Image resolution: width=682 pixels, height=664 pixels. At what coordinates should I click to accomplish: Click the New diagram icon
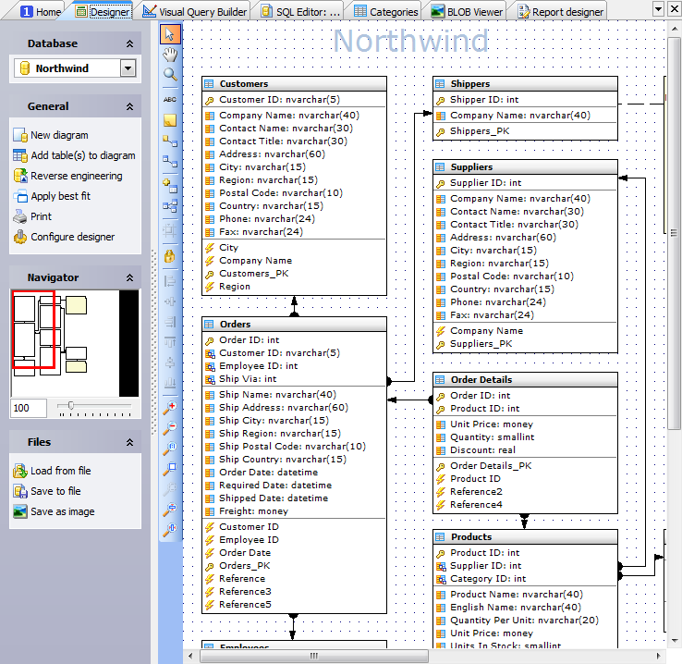pos(20,135)
